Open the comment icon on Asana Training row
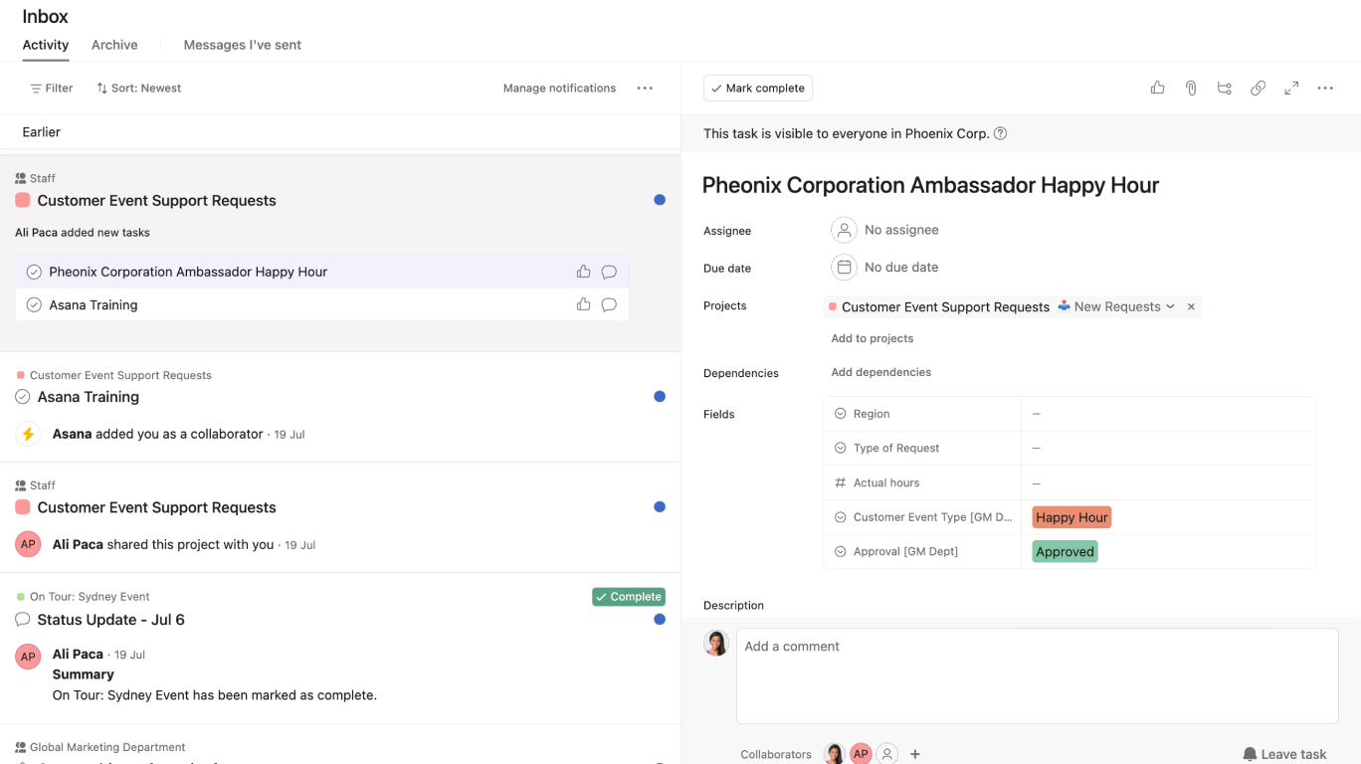This screenshot has width=1361, height=764. coord(608,304)
